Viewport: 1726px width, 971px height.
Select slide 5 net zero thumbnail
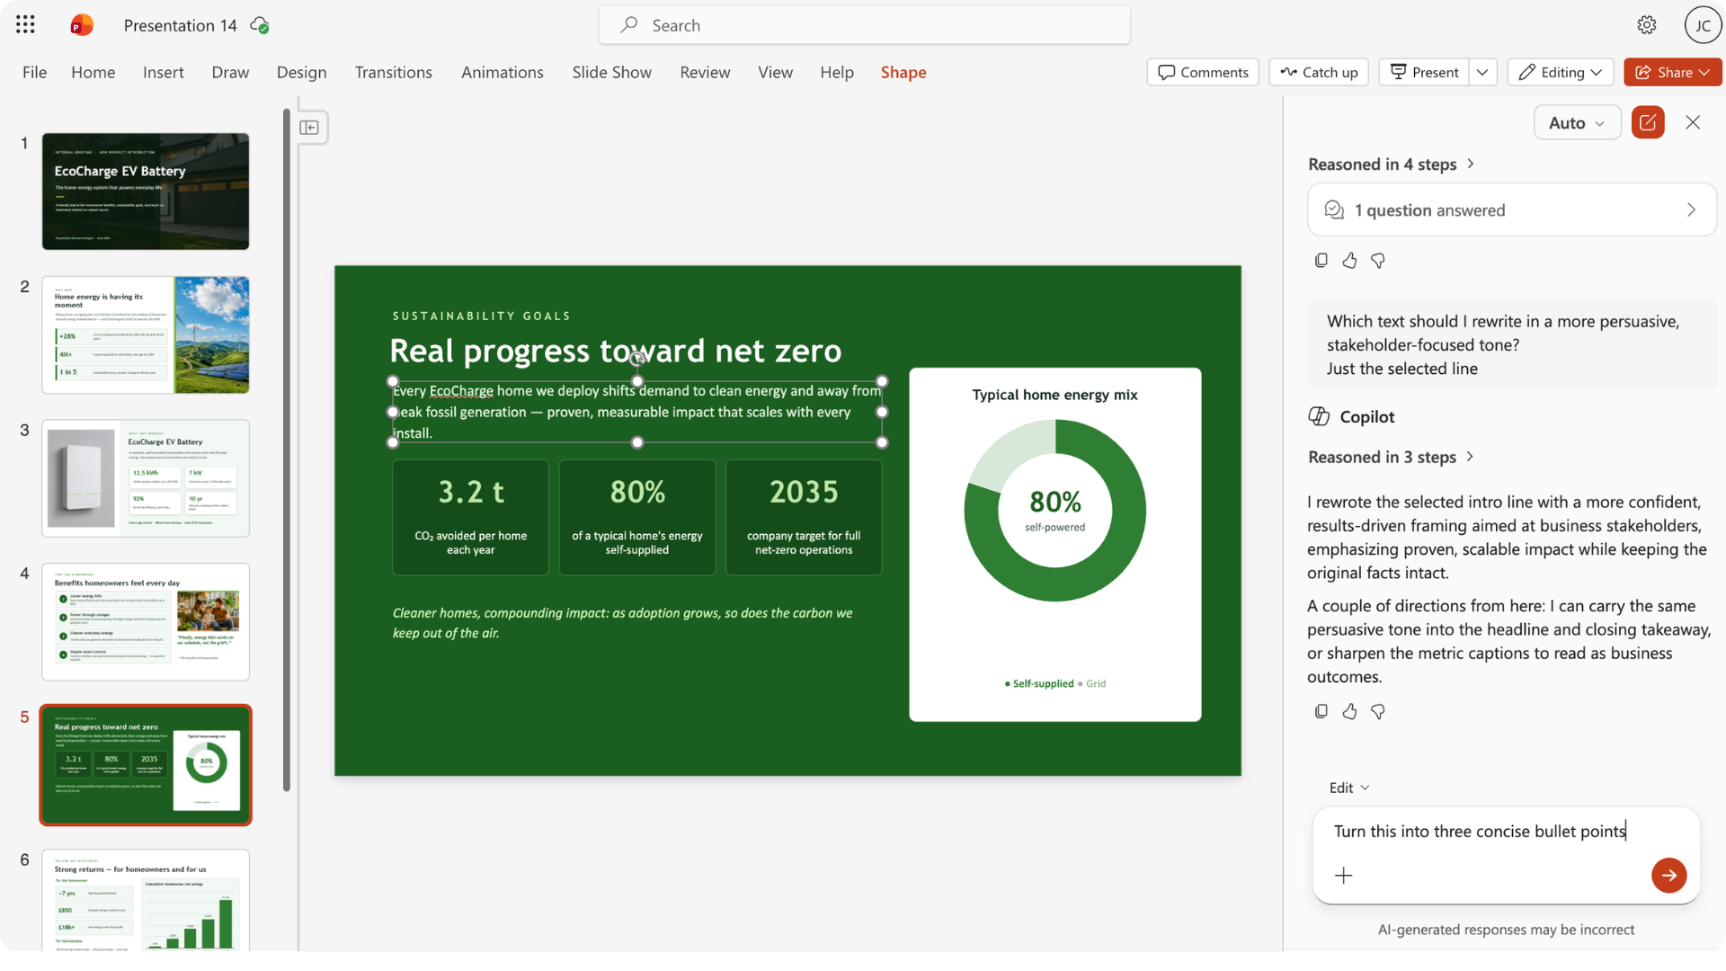146,765
